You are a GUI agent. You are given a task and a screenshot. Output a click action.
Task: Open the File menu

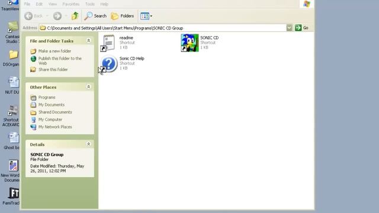27,4
